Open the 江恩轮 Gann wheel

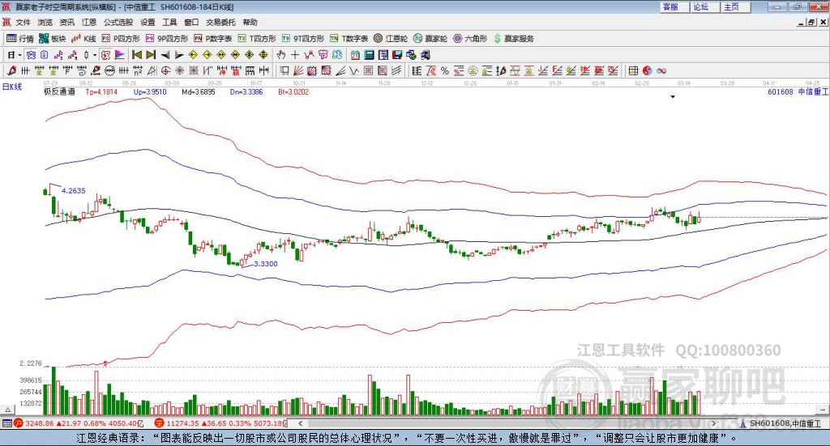(x=391, y=39)
